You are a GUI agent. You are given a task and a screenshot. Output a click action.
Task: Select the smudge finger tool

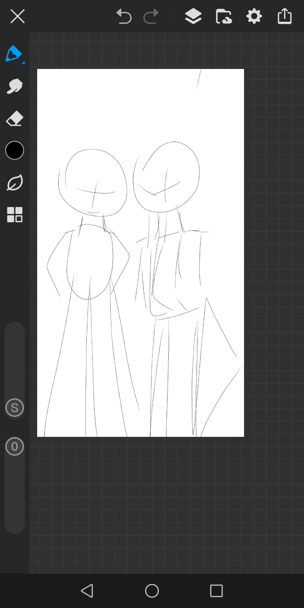pyautogui.click(x=15, y=86)
